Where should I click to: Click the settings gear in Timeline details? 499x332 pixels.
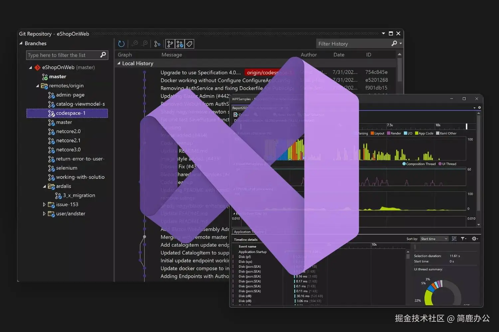pos(474,239)
